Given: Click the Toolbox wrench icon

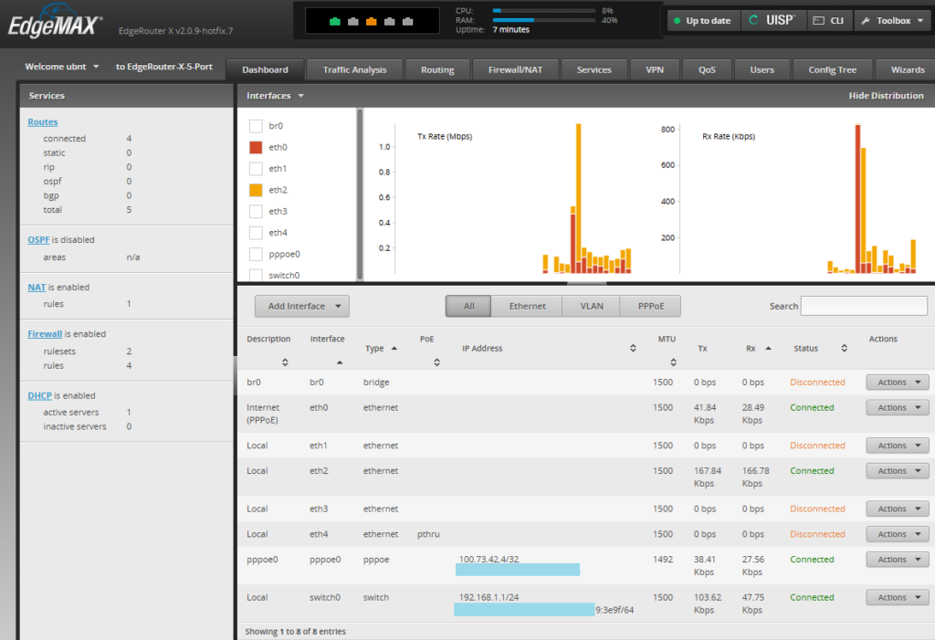Looking at the screenshot, I should (x=866, y=20).
